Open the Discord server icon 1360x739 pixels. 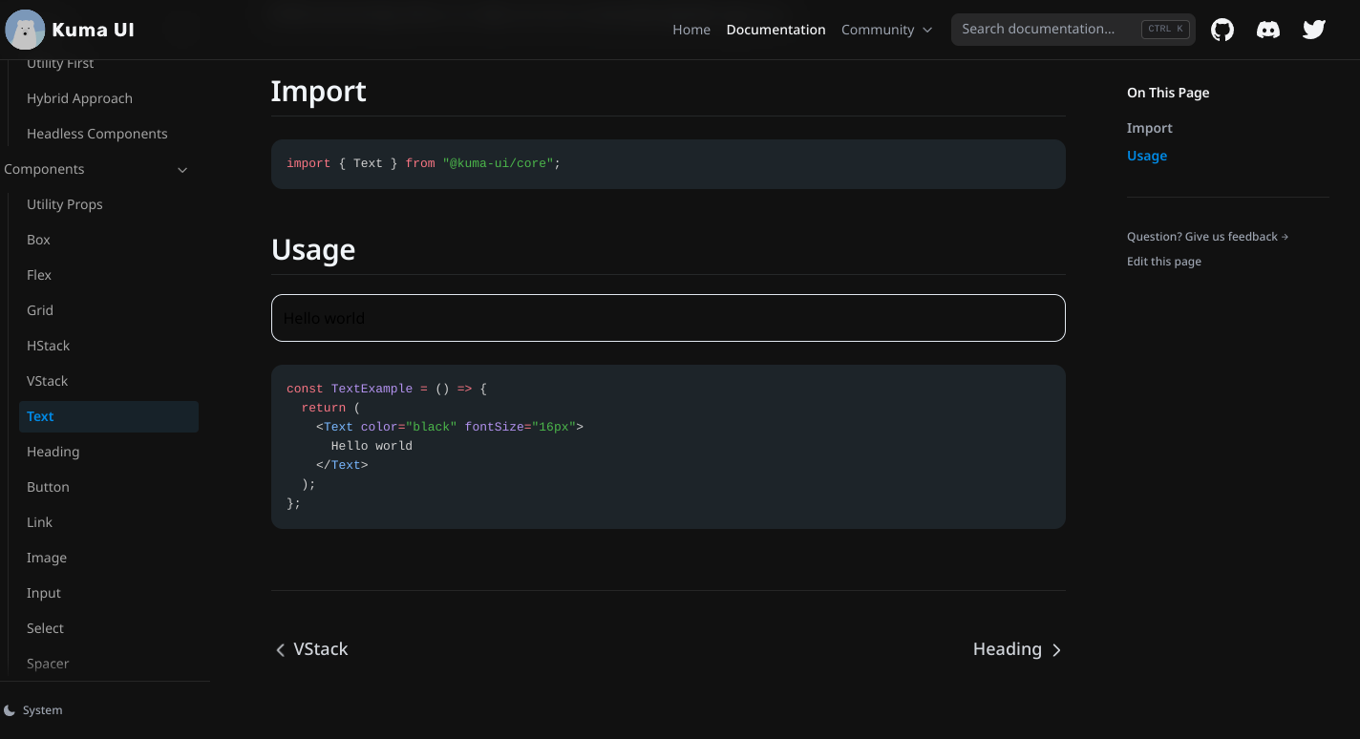pyautogui.click(x=1268, y=30)
